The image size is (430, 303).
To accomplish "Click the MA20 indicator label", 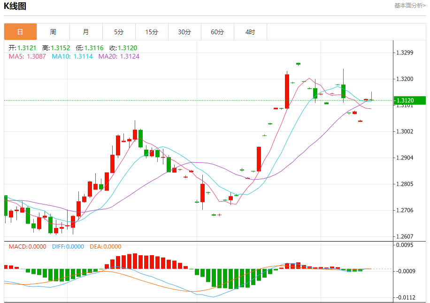I will (x=119, y=56).
